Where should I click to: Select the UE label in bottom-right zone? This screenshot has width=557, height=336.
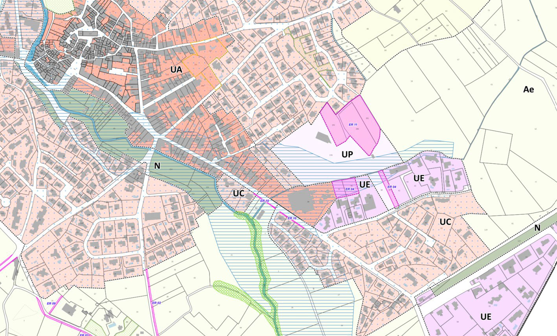click(486, 317)
